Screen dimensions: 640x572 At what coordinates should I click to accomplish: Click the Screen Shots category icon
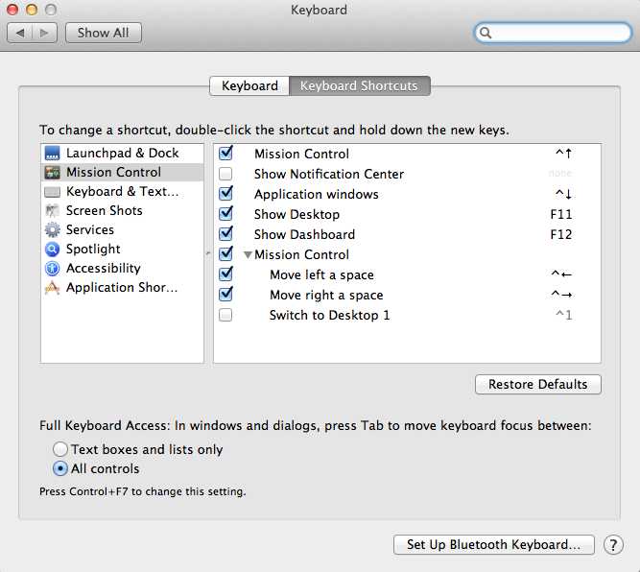(x=52, y=211)
